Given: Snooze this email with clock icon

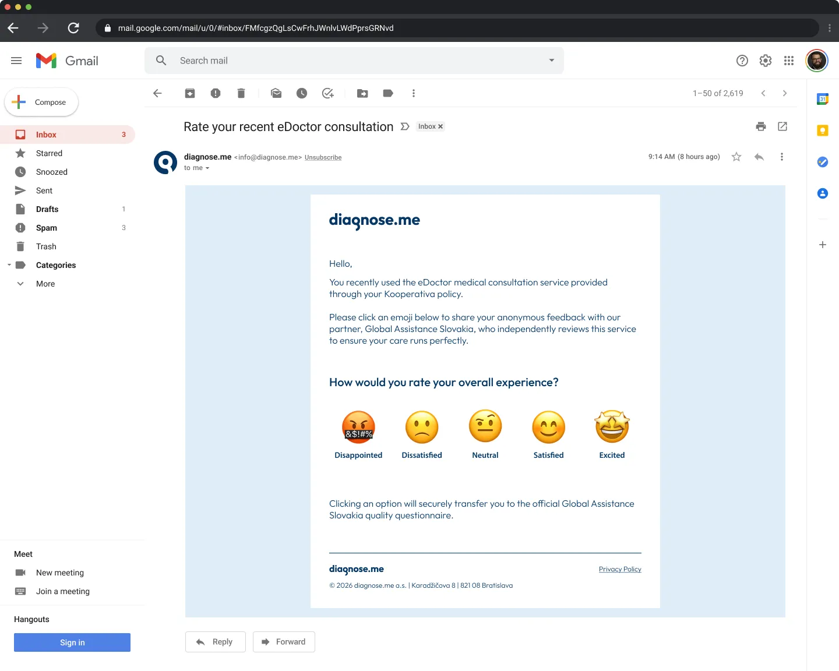Looking at the screenshot, I should pos(302,93).
